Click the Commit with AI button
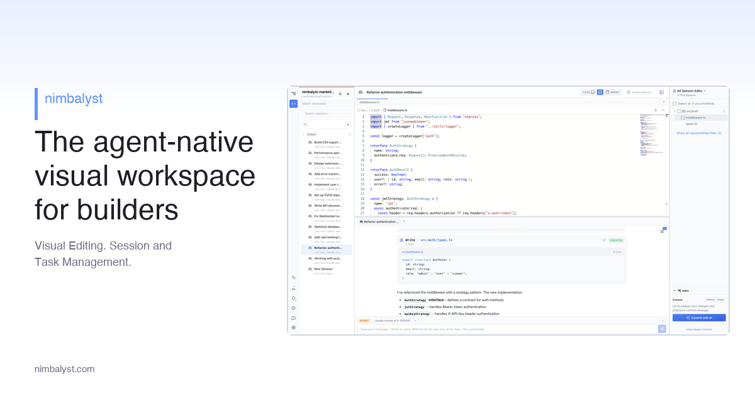This screenshot has width=755, height=396. (698, 318)
